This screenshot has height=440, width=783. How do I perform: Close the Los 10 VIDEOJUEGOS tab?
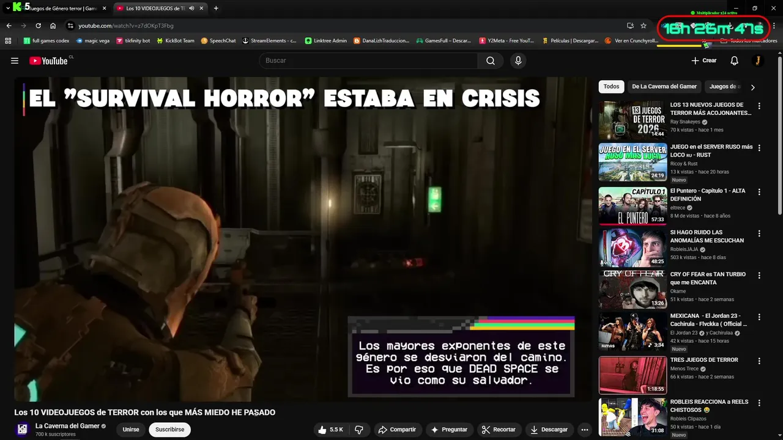202,9
